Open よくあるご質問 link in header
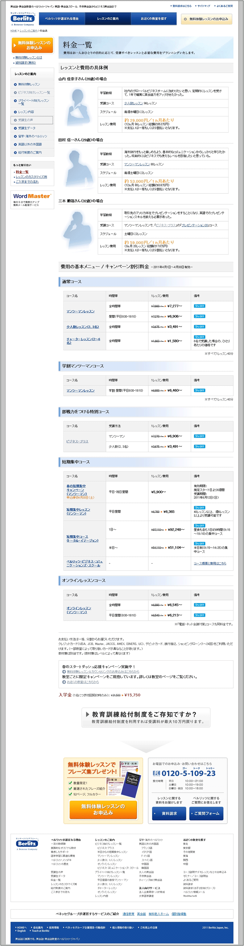 [x=224, y=6]
